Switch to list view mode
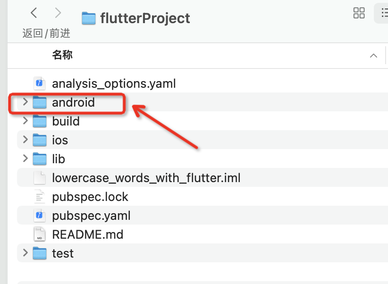The height and width of the screenshot is (284, 388). (384, 13)
